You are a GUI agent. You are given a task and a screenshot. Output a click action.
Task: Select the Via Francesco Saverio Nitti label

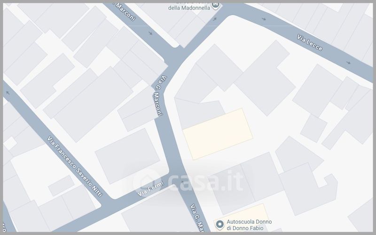tap(75, 166)
